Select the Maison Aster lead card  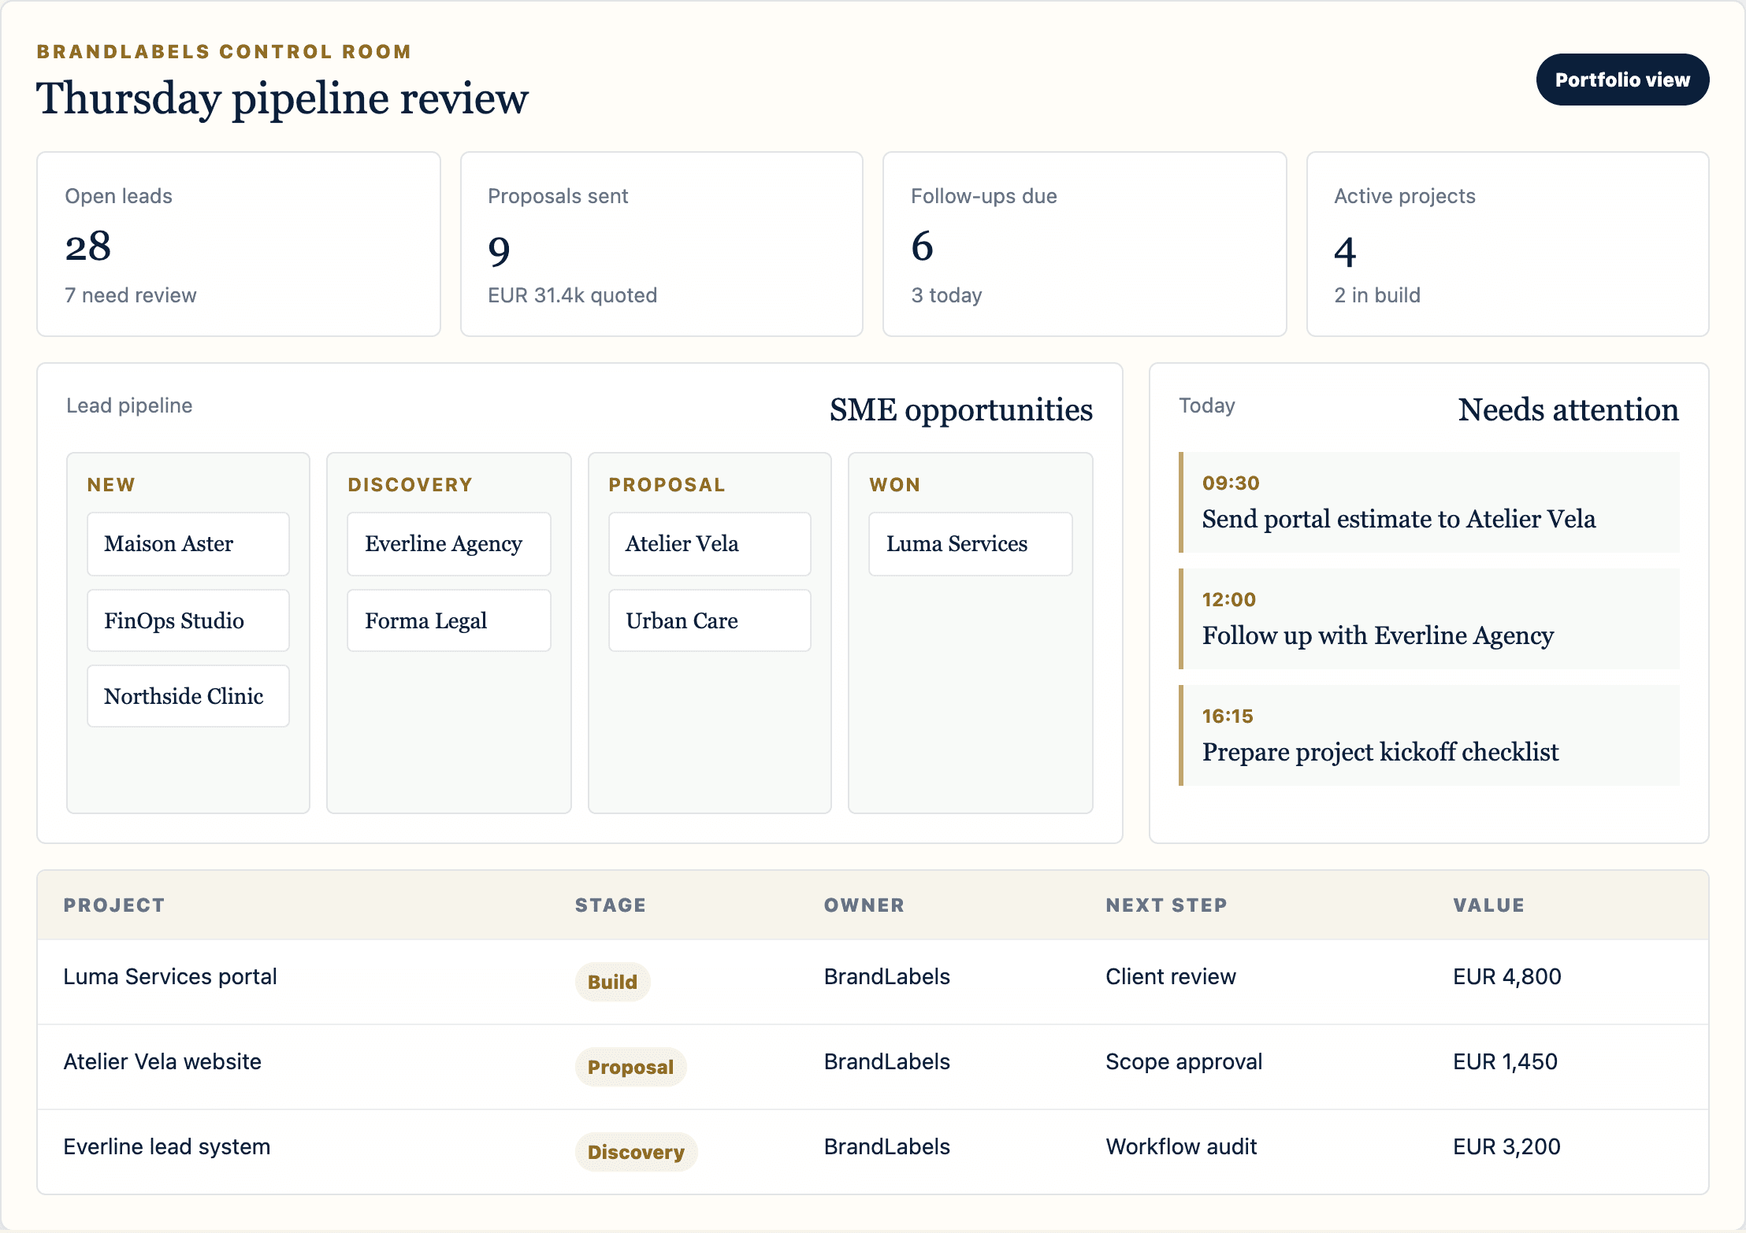coord(188,544)
